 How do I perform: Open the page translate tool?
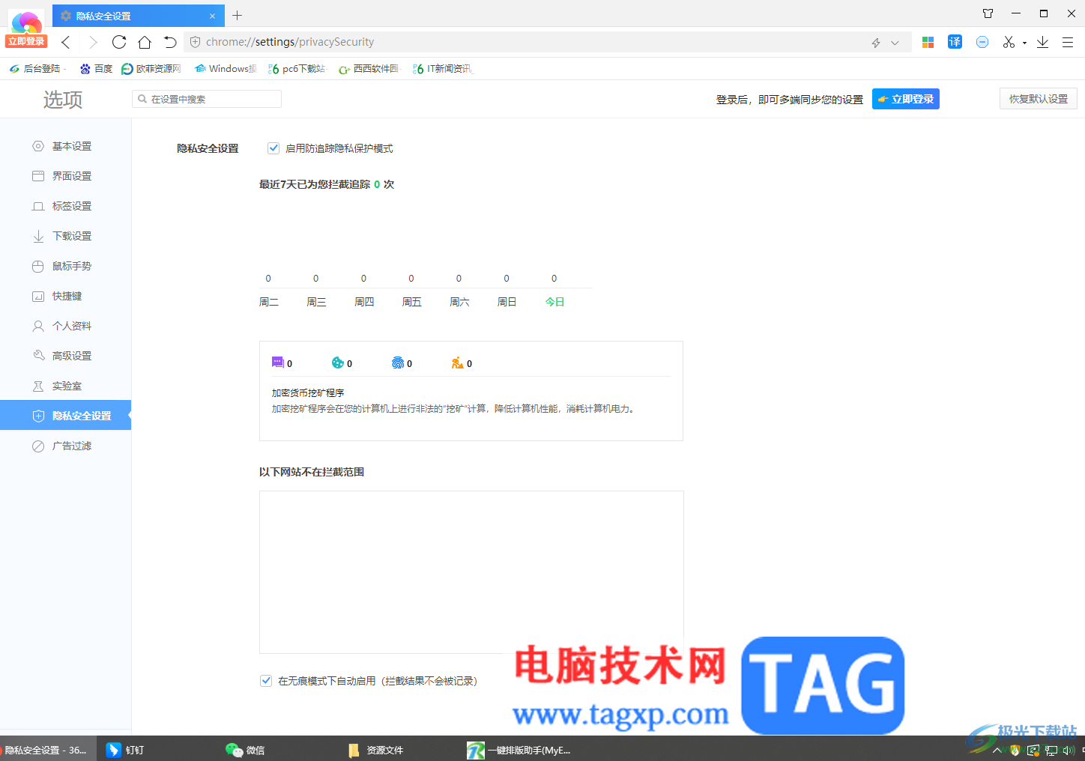pyautogui.click(x=955, y=42)
